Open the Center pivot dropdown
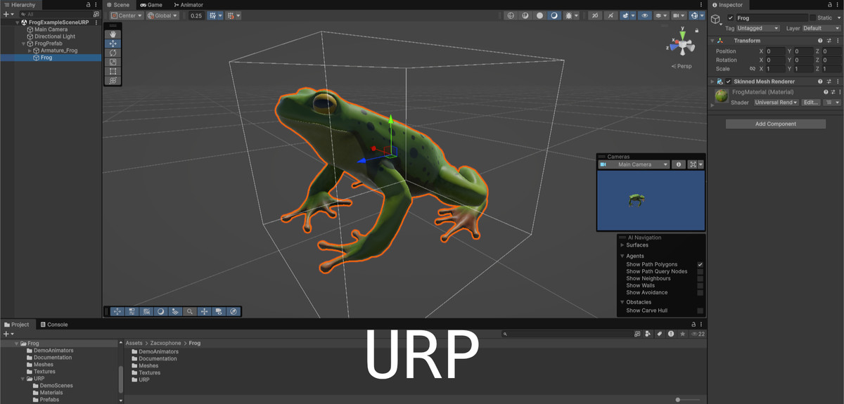The image size is (844, 404). click(126, 15)
